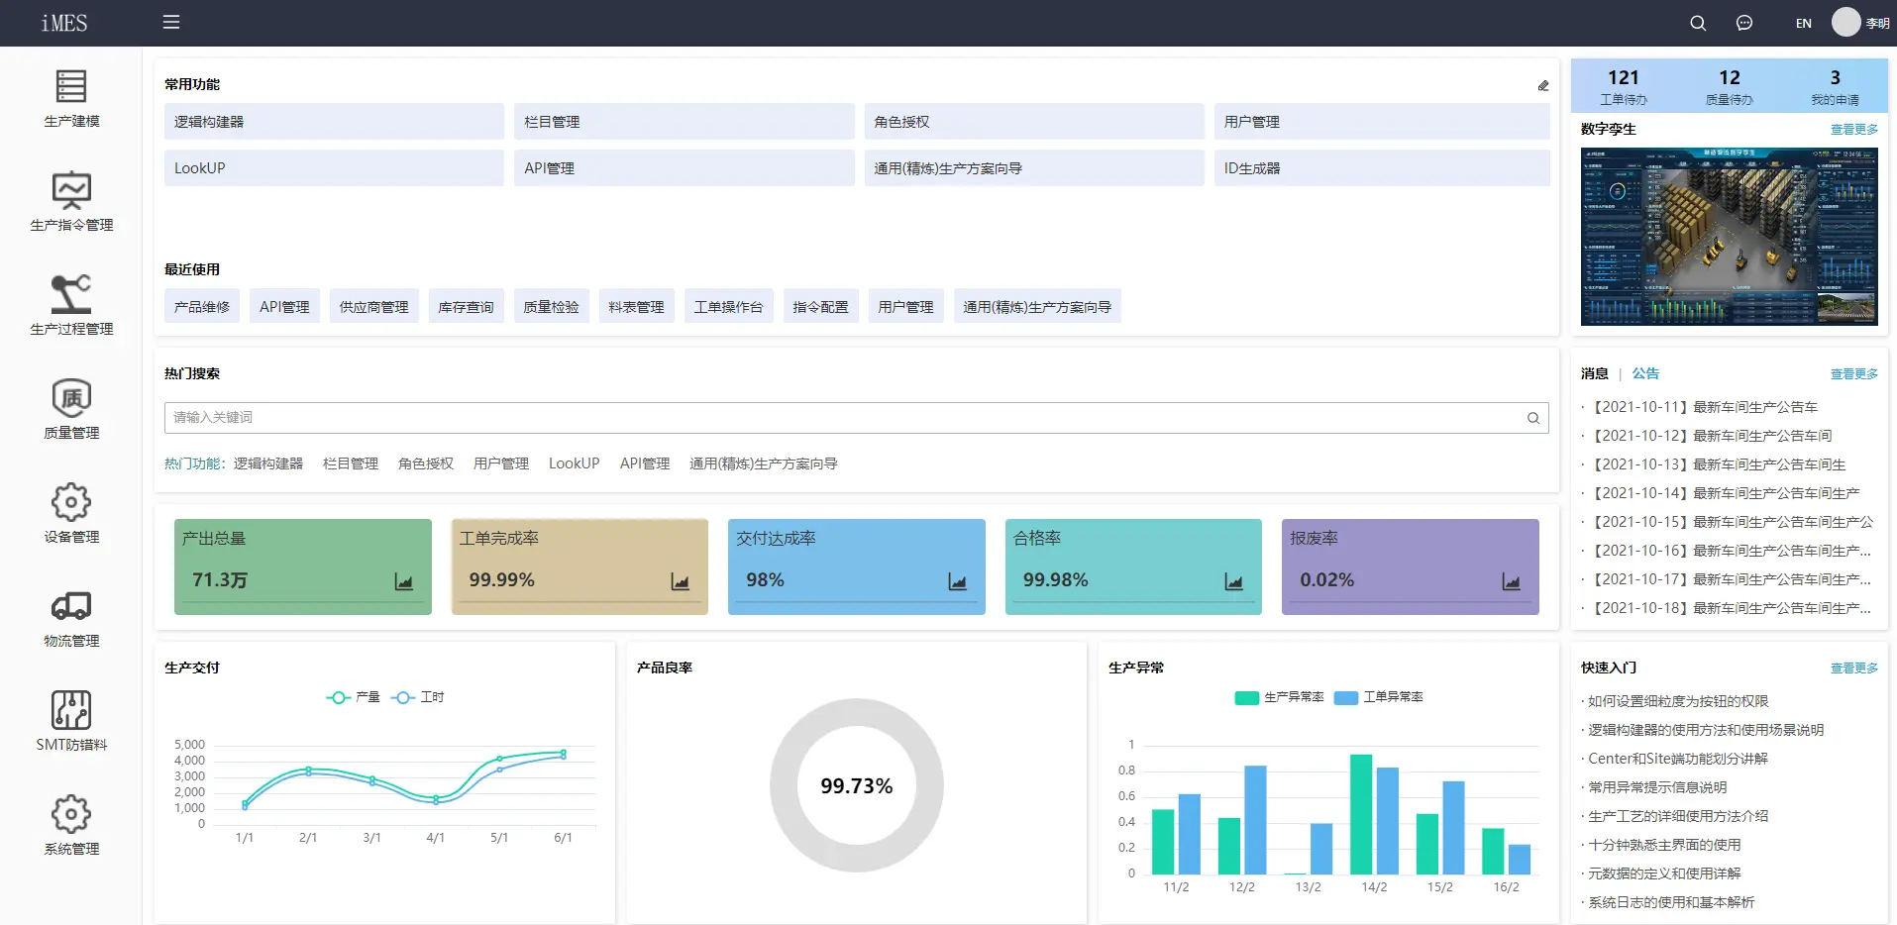This screenshot has height=925, width=1897.
Task: Select hot function link 逻辑构建器 under search
Action: pyautogui.click(x=268, y=463)
